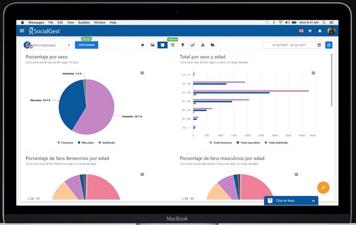356x225 pixels.
Task: Open Notification Center list icon
Action: (331, 23)
